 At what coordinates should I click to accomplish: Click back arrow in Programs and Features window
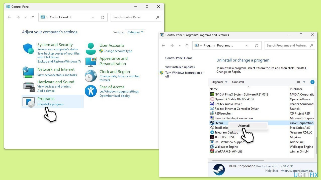click(x=163, y=45)
